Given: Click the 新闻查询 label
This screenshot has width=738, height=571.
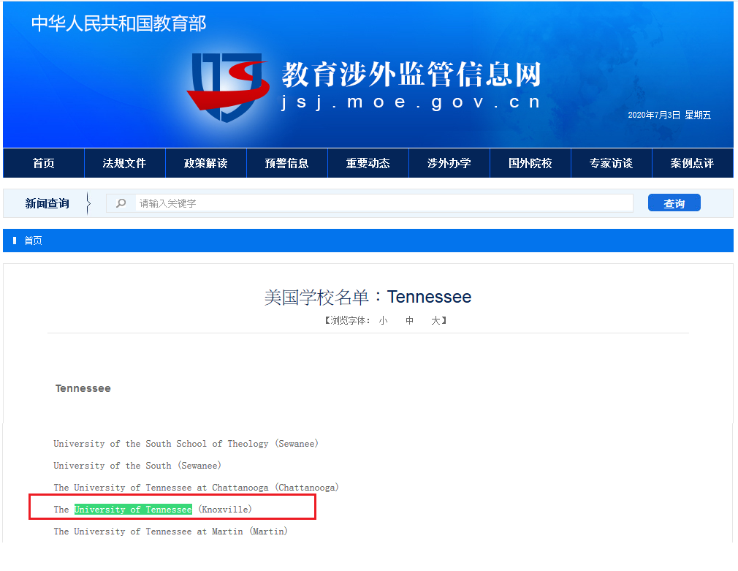Looking at the screenshot, I should click(x=47, y=203).
